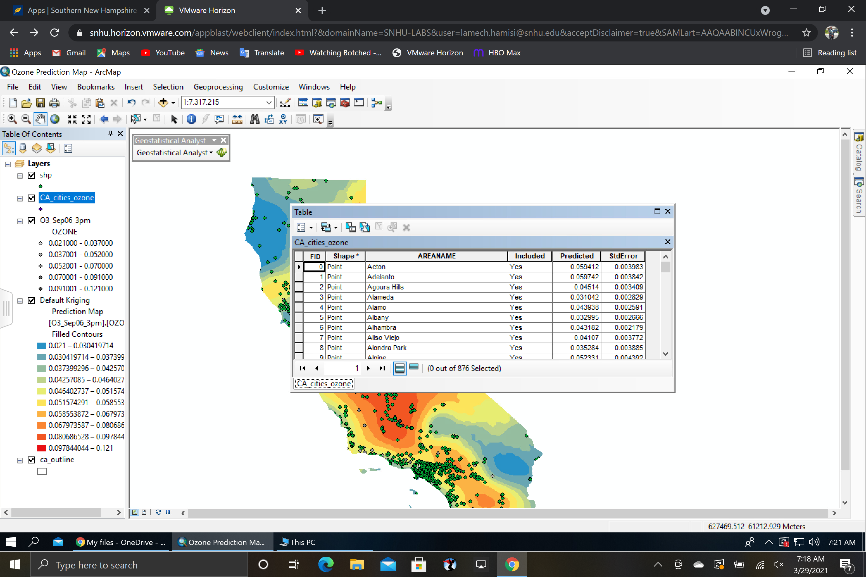Image resolution: width=866 pixels, height=577 pixels.
Task: Click the Print icon in Standard toolbar
Action: pyautogui.click(x=54, y=103)
